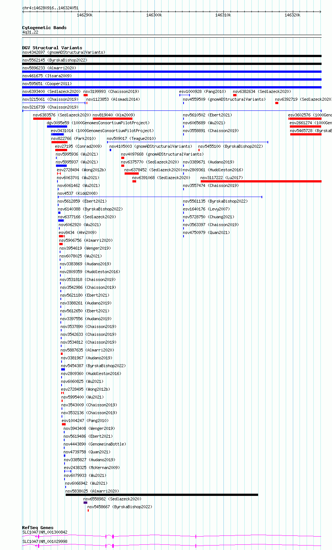The height and width of the screenshot is (550, 332).
Task: Open variant nsv6391068 (Sedlazeck2020)
Action: coord(161,178)
